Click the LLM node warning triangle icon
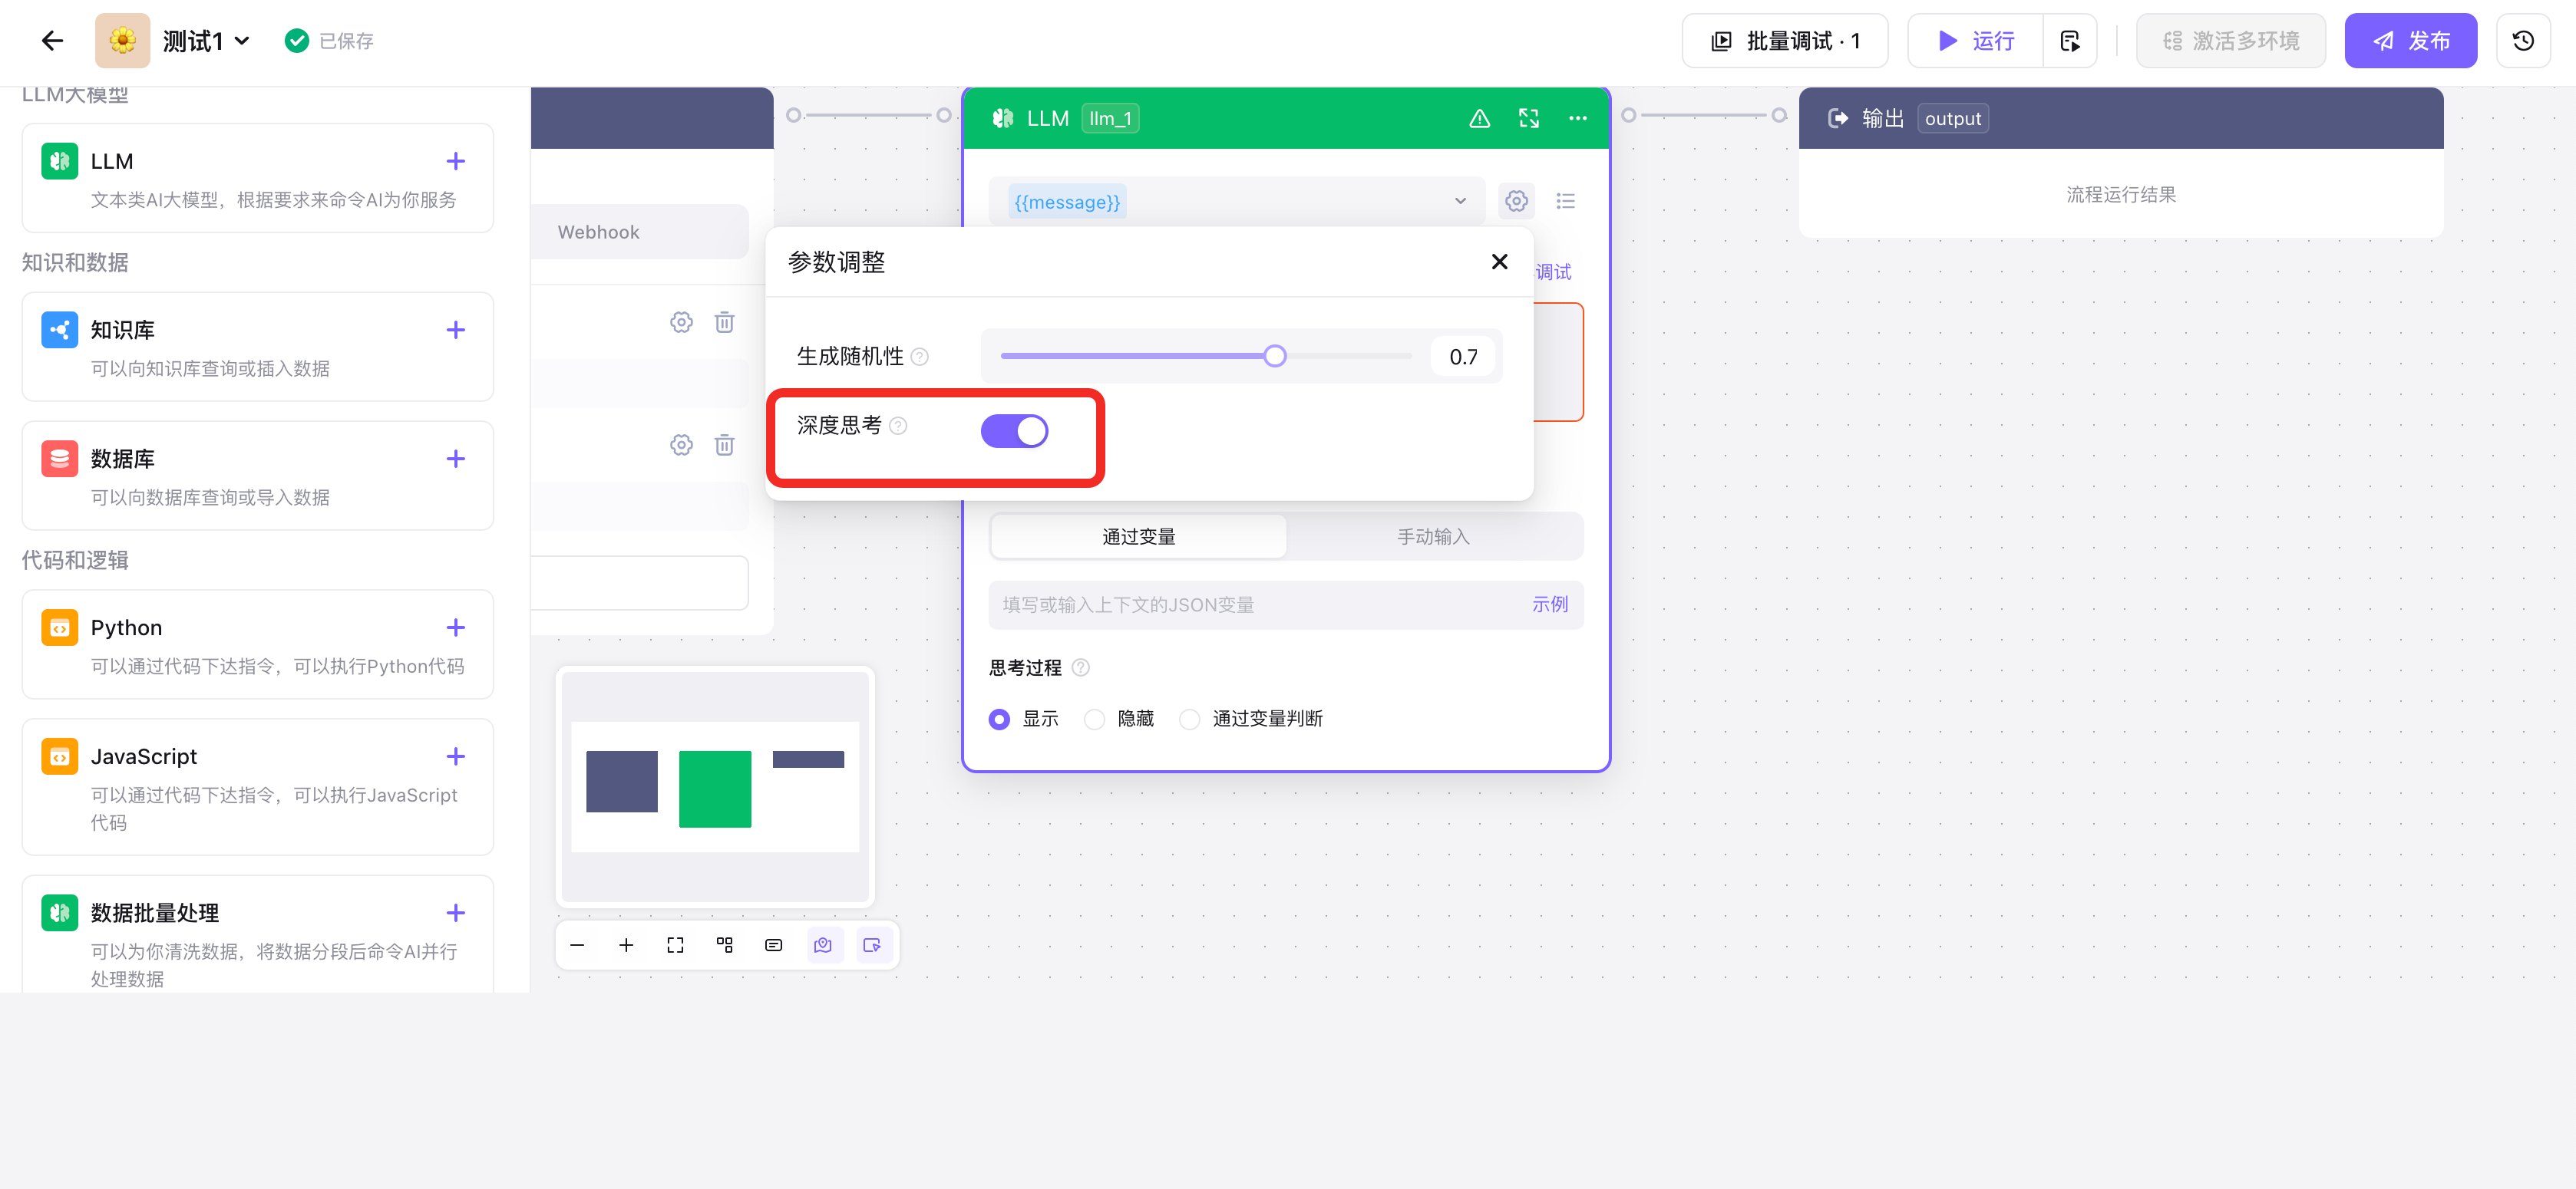The image size is (2576, 1189). (x=1479, y=119)
